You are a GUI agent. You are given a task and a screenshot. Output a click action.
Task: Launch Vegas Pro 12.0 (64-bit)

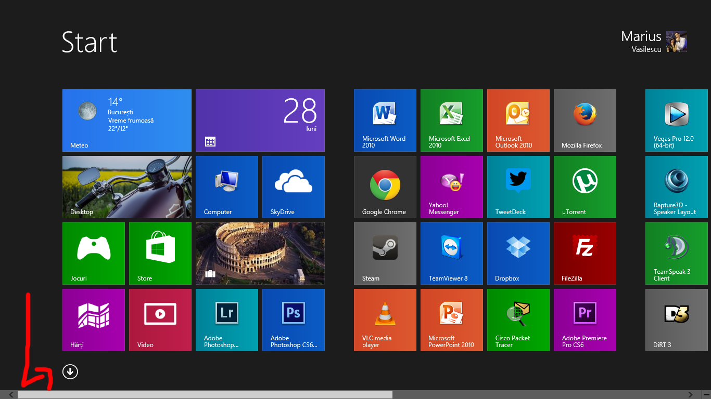click(x=677, y=121)
